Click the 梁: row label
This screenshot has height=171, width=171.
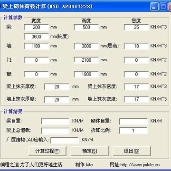(9, 27)
